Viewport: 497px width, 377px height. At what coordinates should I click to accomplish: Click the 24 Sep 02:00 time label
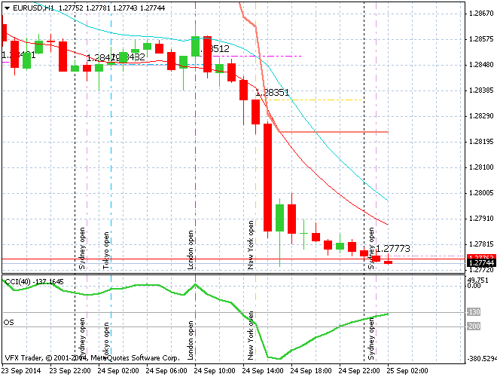pyautogui.click(x=118, y=371)
